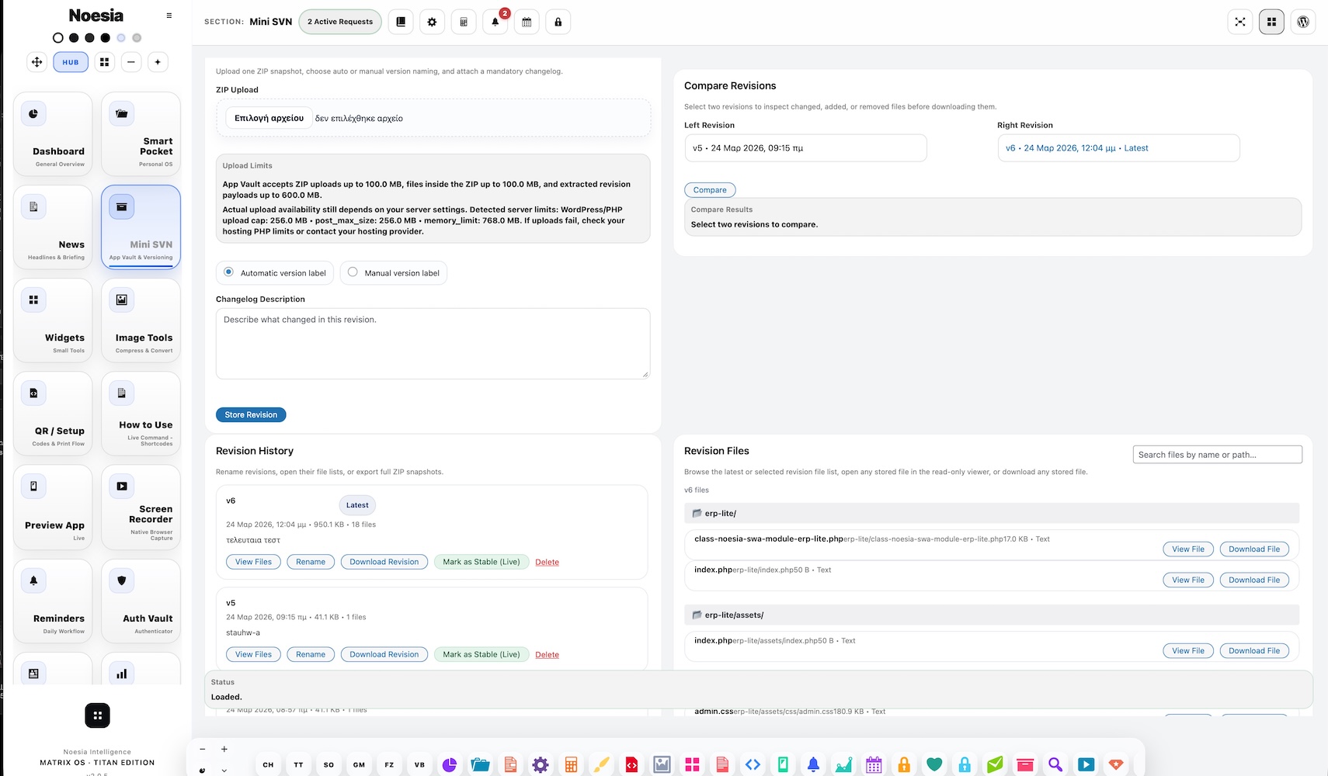Collapse the erp-lite/ folder group

click(992, 513)
